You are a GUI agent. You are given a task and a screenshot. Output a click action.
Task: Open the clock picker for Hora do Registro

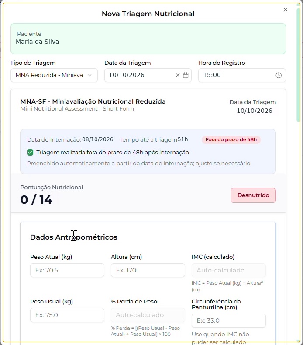(279, 75)
